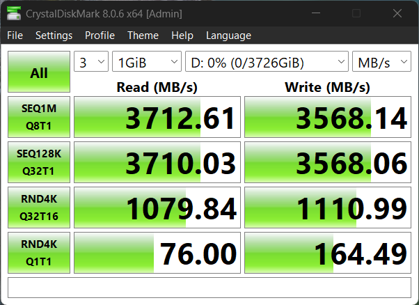Image resolution: width=419 pixels, height=305 pixels.
Task: Minimize the CrystalDiskMark window
Action: tap(323, 14)
